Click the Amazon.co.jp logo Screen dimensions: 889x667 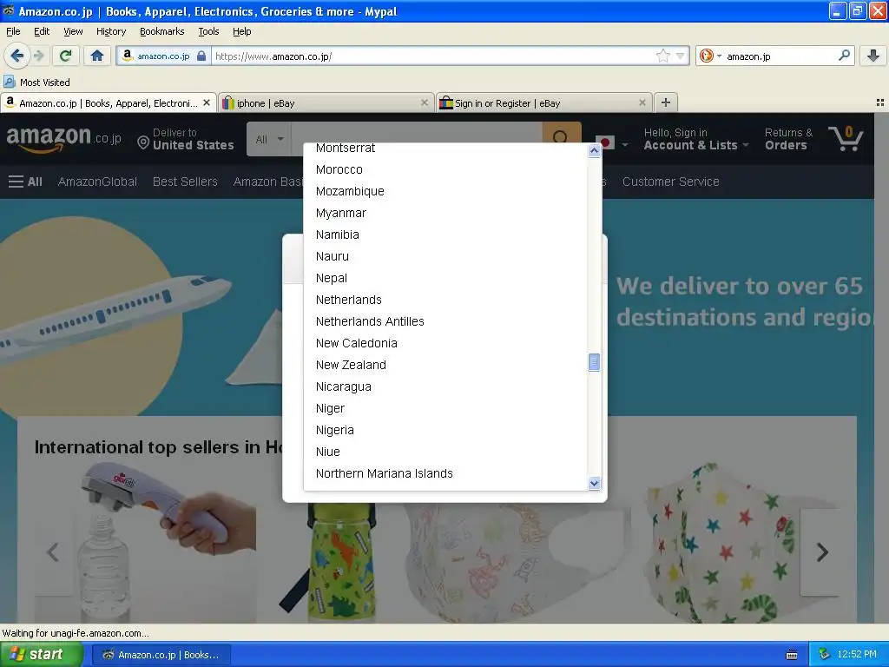tap(63, 139)
